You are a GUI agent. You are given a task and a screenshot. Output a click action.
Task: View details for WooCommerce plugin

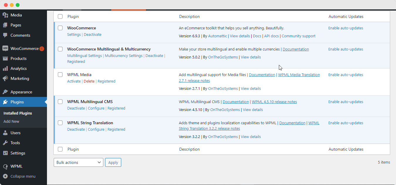pos(240,36)
